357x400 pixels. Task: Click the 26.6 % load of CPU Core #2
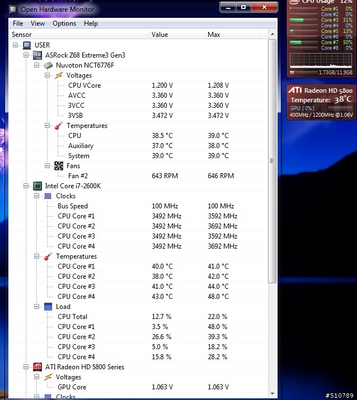pyautogui.click(x=162, y=337)
